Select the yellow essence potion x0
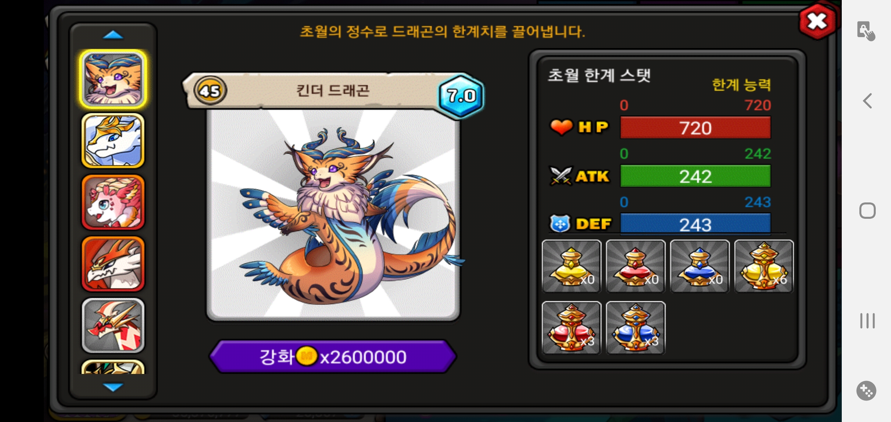This screenshot has height=422, width=891. [571, 266]
